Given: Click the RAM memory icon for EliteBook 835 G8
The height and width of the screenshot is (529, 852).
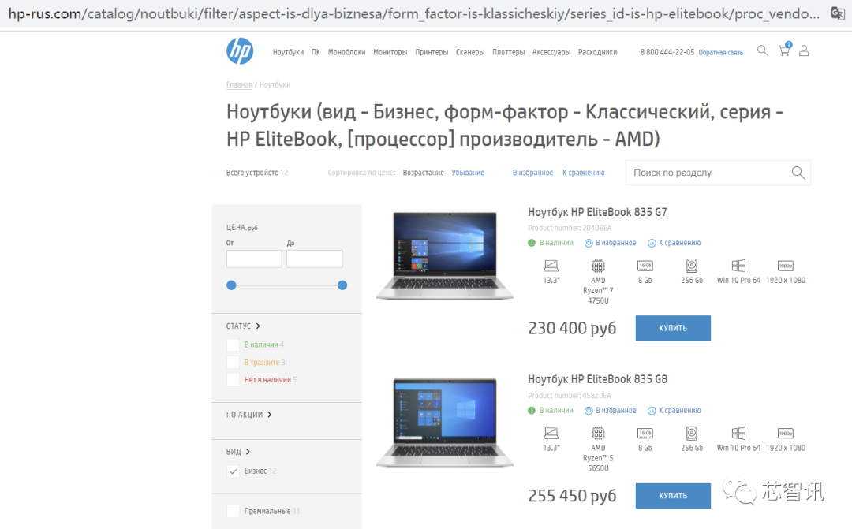Looking at the screenshot, I should point(645,434).
